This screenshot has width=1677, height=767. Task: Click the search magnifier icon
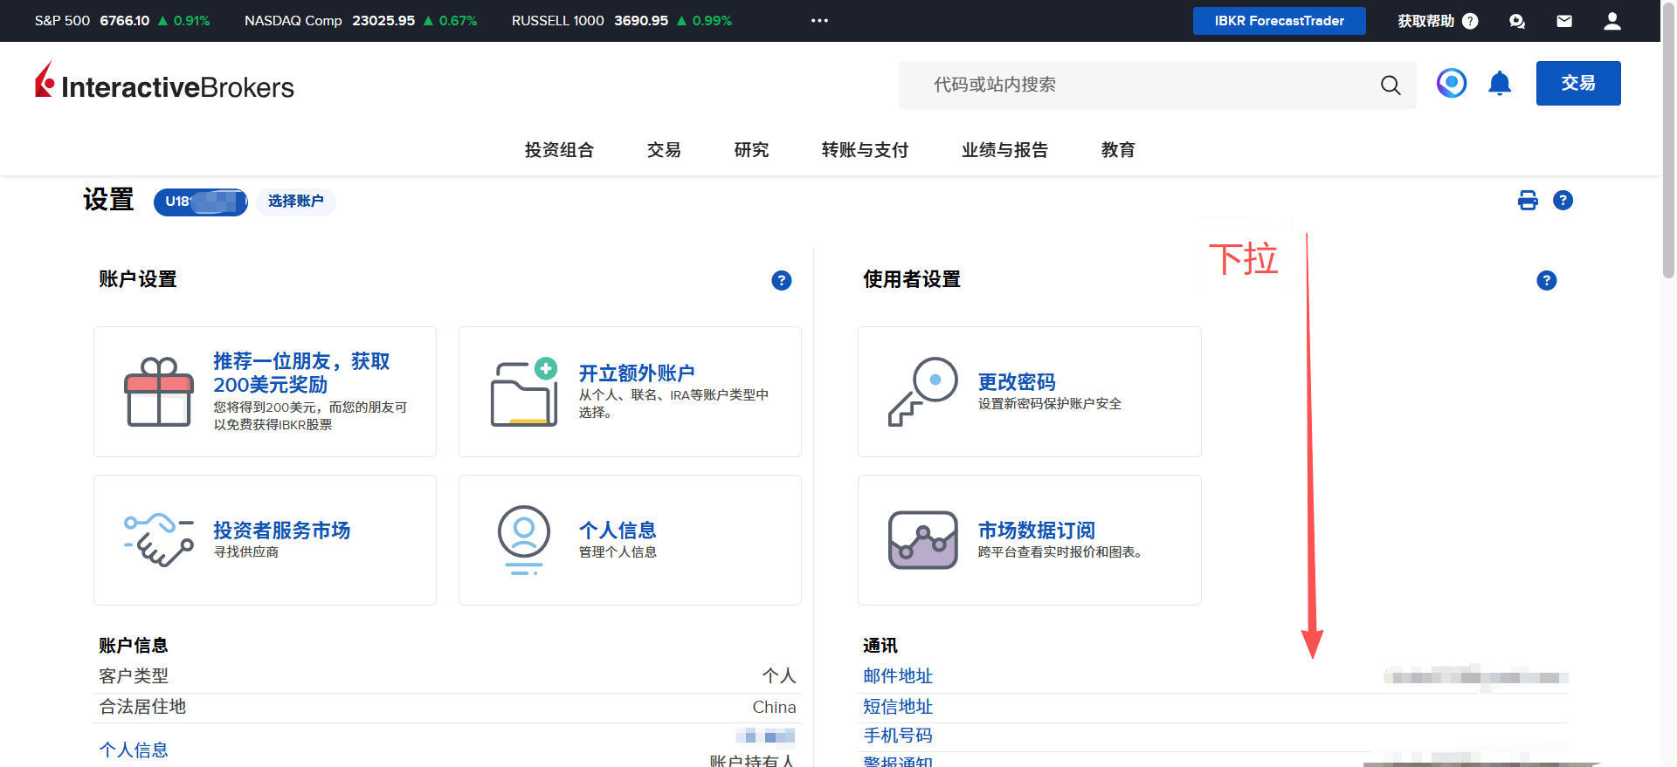pos(1390,85)
